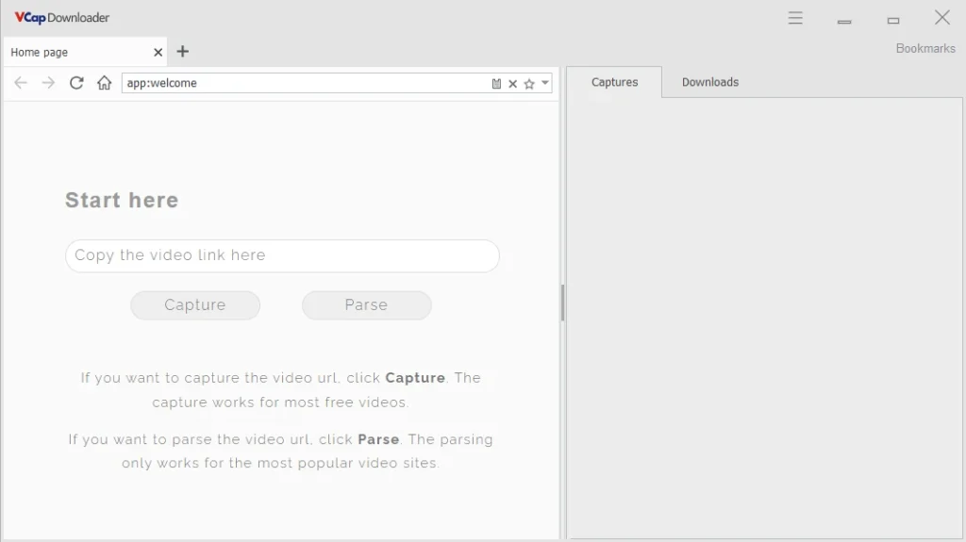Switch to the Downloads tab
This screenshot has width=966, height=542.
point(709,82)
